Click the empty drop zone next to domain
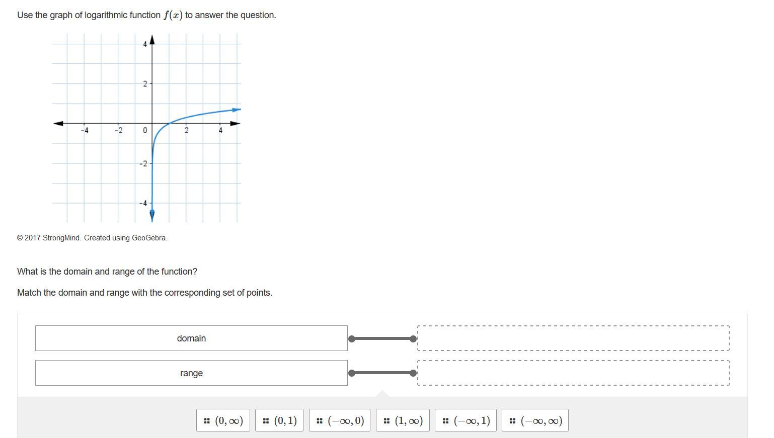 pos(573,338)
